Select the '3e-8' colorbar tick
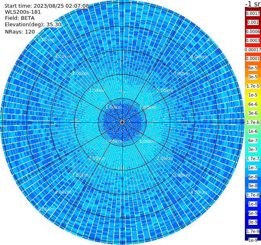 (x=253, y=186)
